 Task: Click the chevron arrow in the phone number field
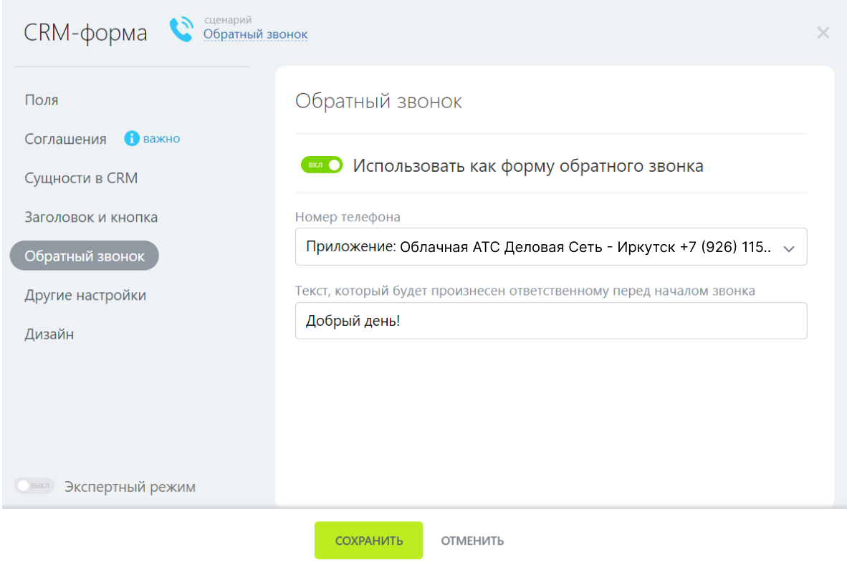789,248
